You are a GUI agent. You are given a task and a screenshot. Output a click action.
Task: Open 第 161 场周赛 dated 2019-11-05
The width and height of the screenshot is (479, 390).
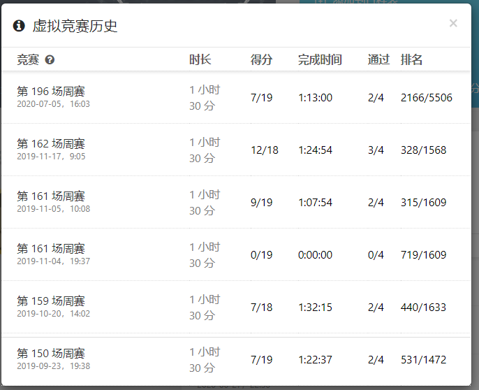click(x=51, y=196)
